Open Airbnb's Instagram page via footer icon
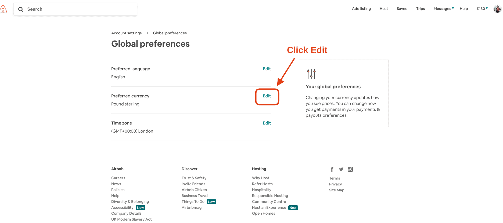This screenshot has height=223, width=503. 350,169
